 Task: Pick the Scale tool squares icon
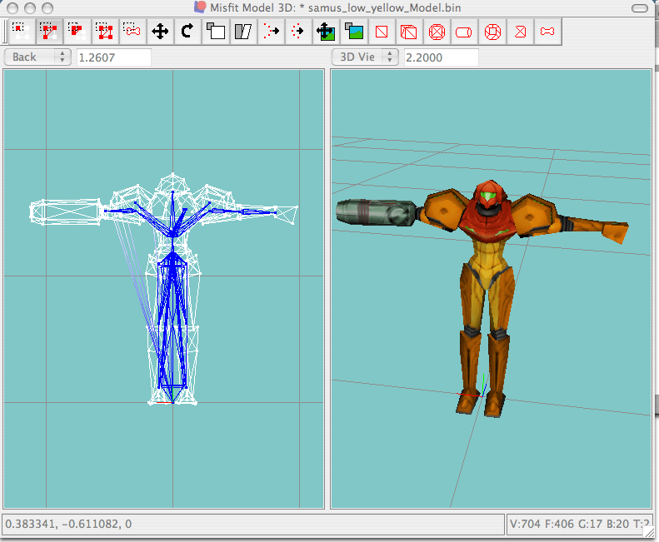pos(216,31)
